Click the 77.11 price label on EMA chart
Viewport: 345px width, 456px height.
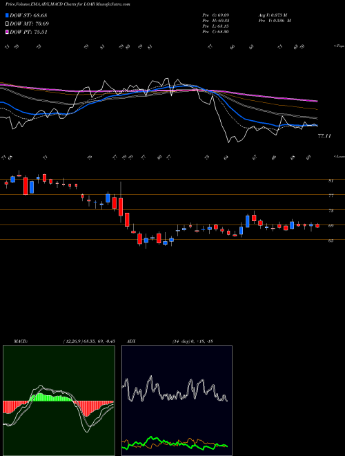(x=324, y=136)
